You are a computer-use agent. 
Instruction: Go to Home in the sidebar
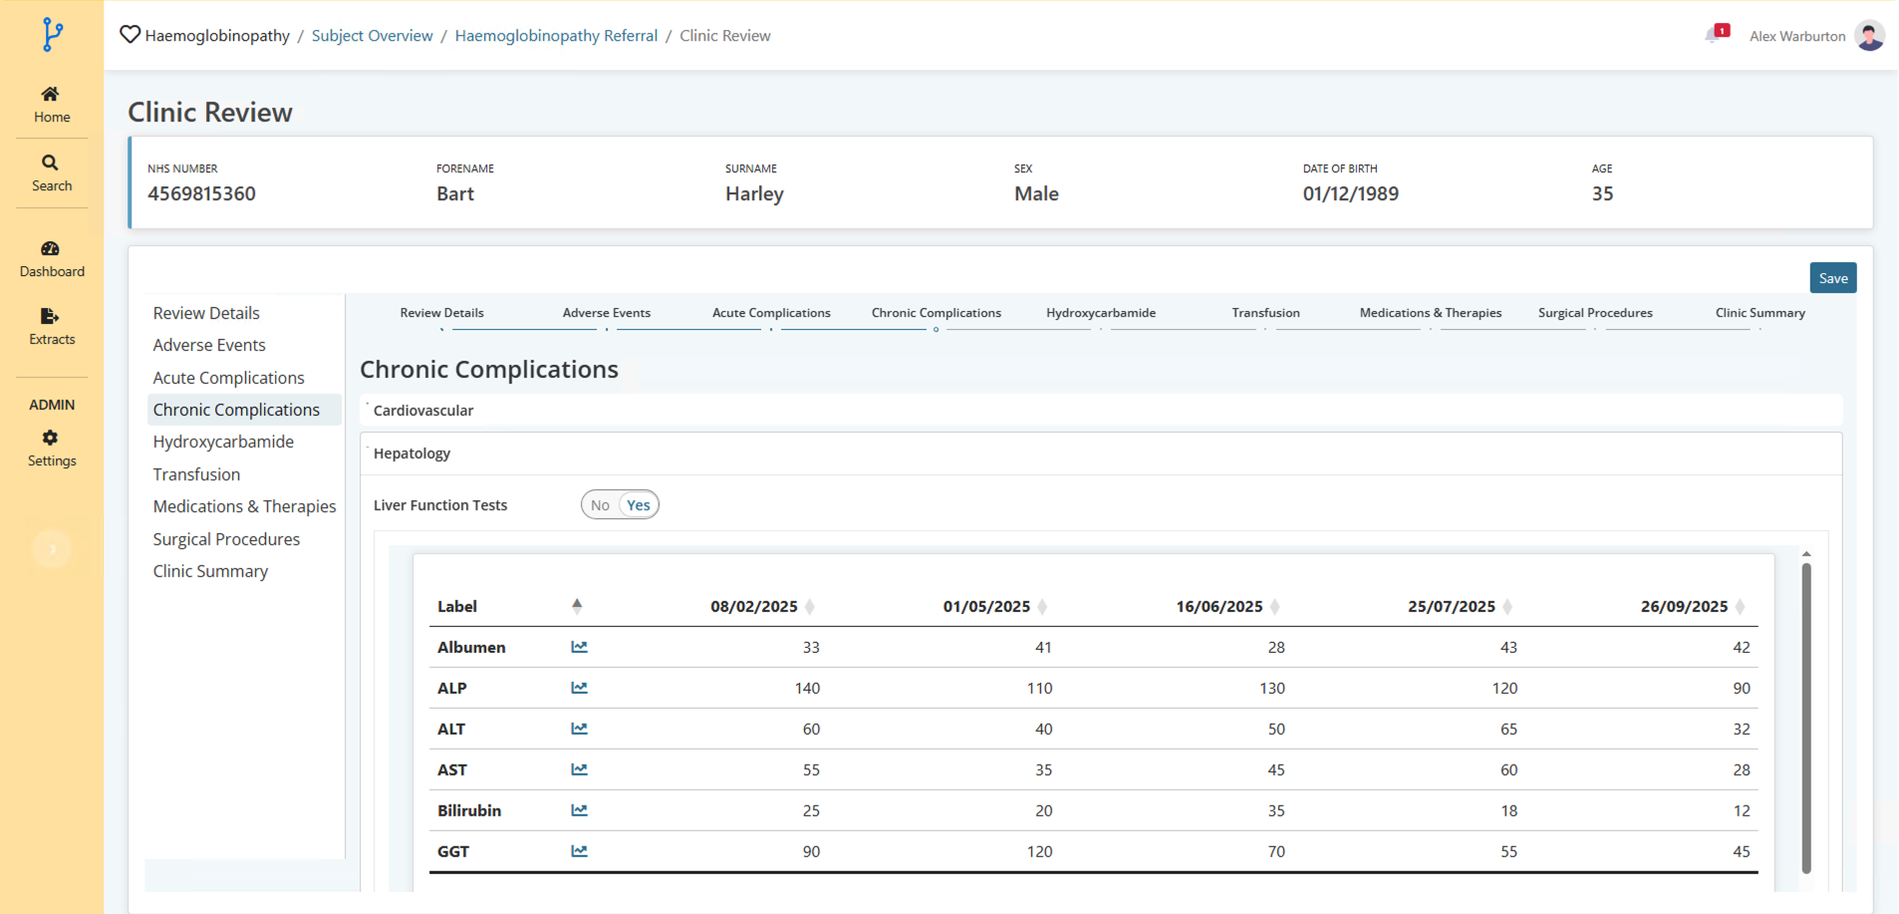[x=51, y=104]
